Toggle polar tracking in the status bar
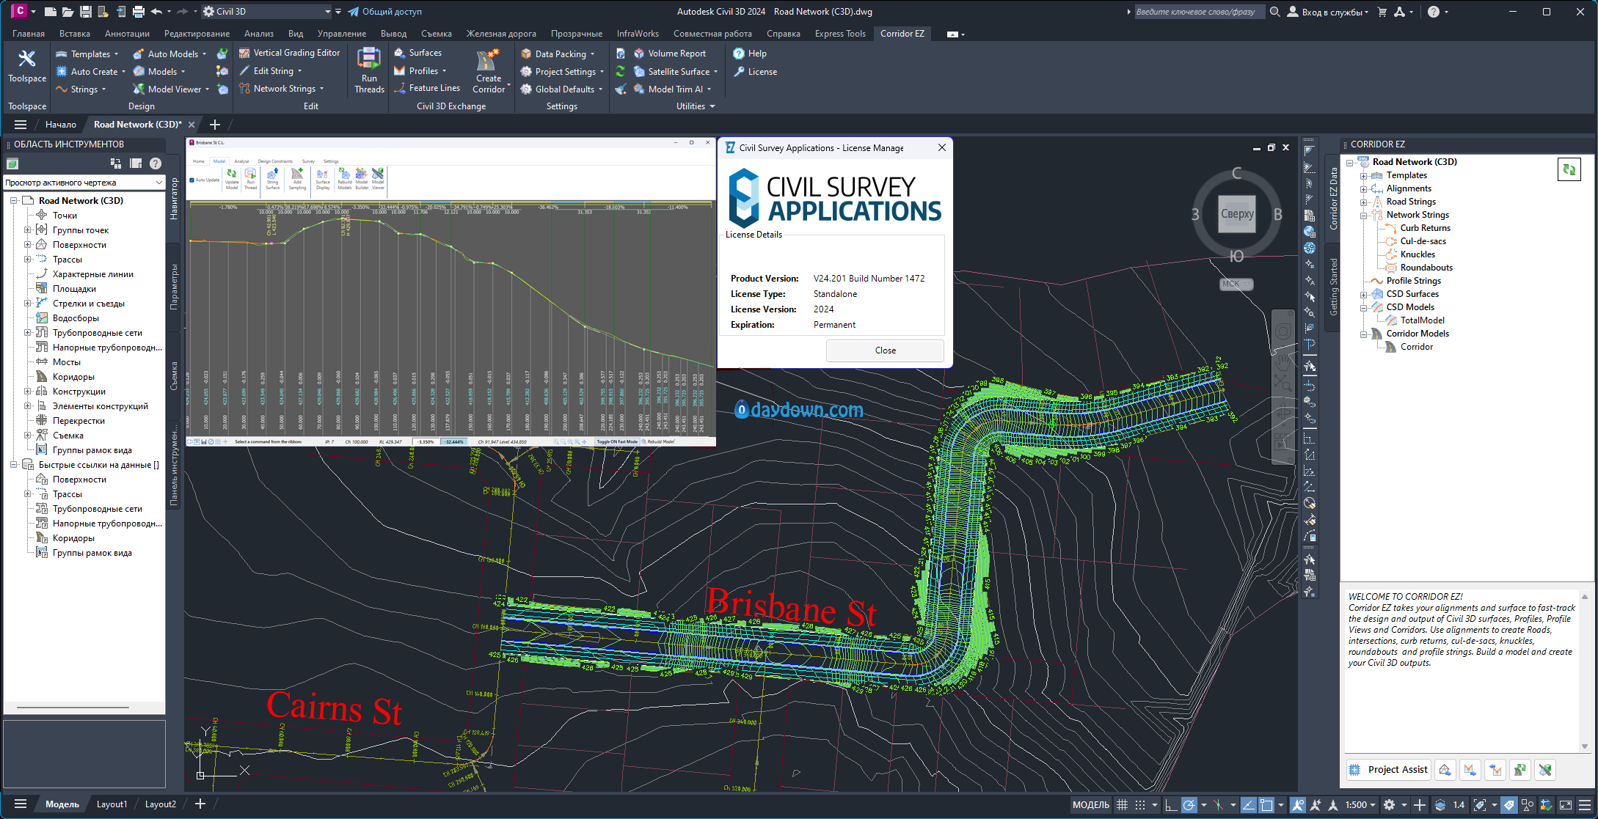This screenshot has width=1598, height=819. [1189, 805]
